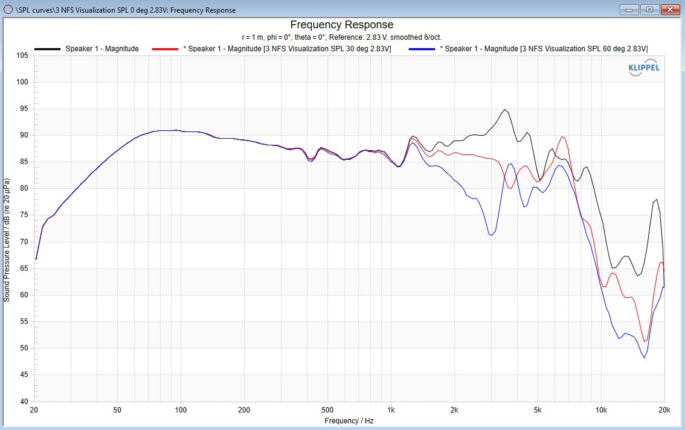Image resolution: width=685 pixels, height=430 pixels.
Task: Click the Frequency Response chart title
Action: pyautogui.click(x=341, y=25)
